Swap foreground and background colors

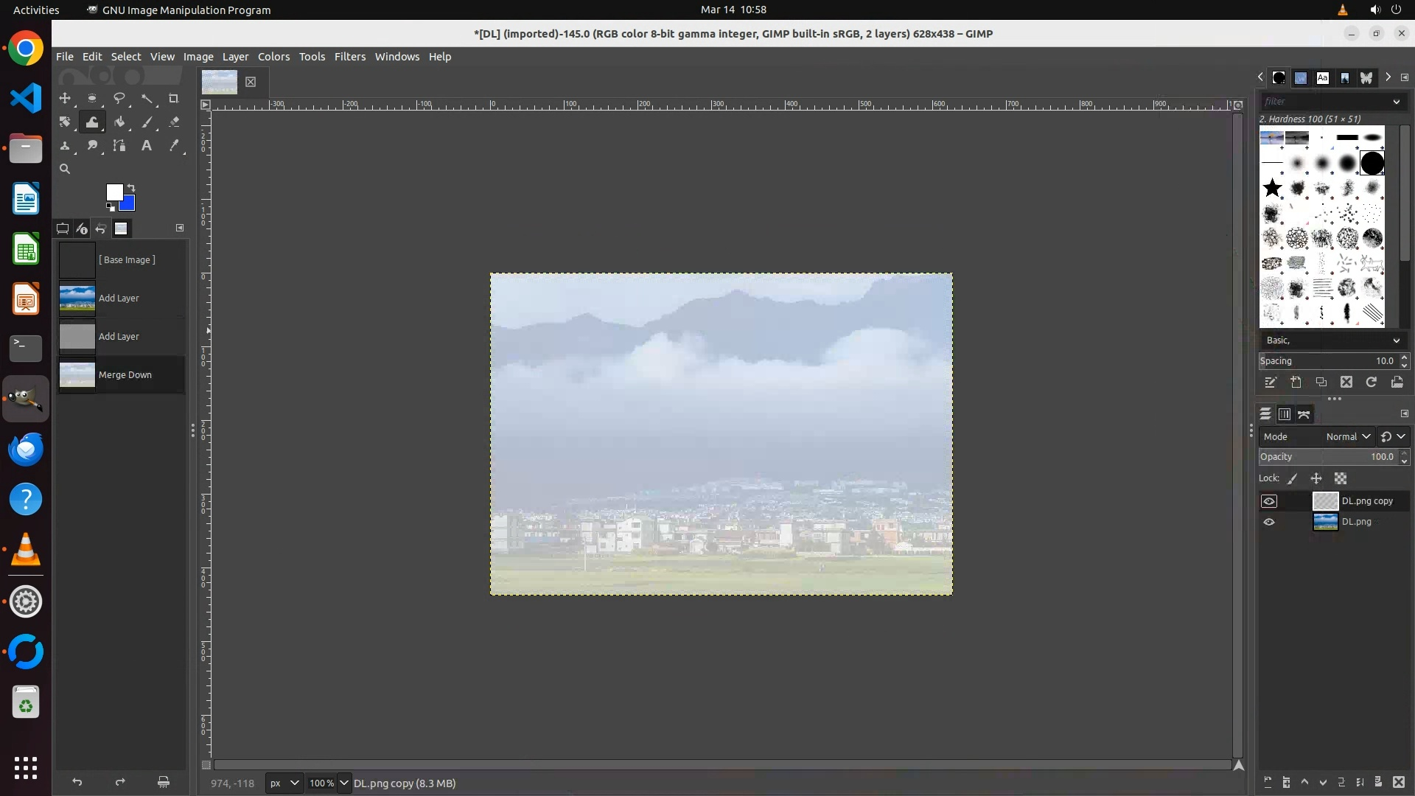[x=131, y=187]
